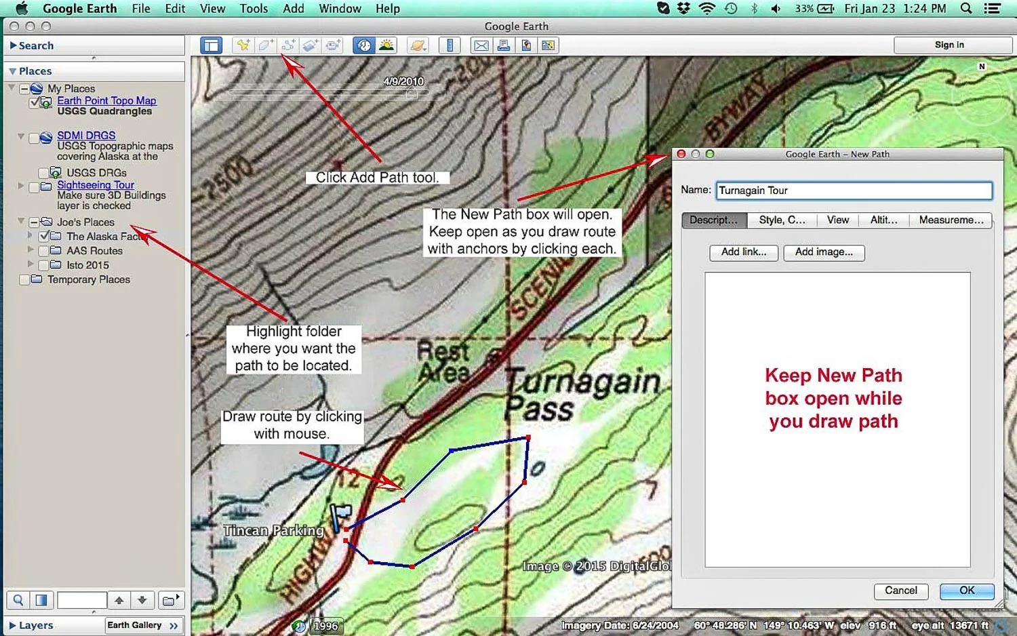This screenshot has height=636, width=1017.
Task: Open the Add menu
Action: (294, 8)
